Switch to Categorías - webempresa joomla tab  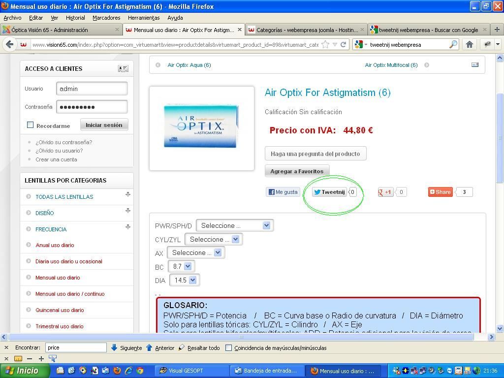tap(306, 30)
